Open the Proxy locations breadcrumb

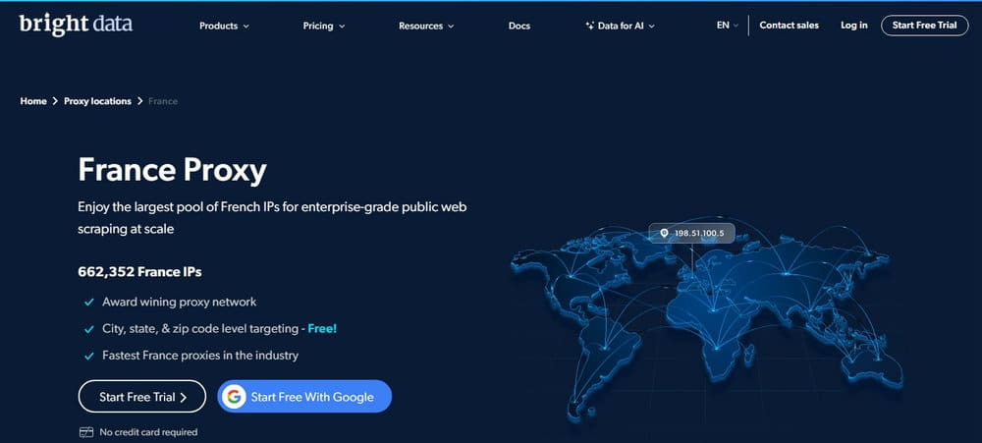click(97, 101)
